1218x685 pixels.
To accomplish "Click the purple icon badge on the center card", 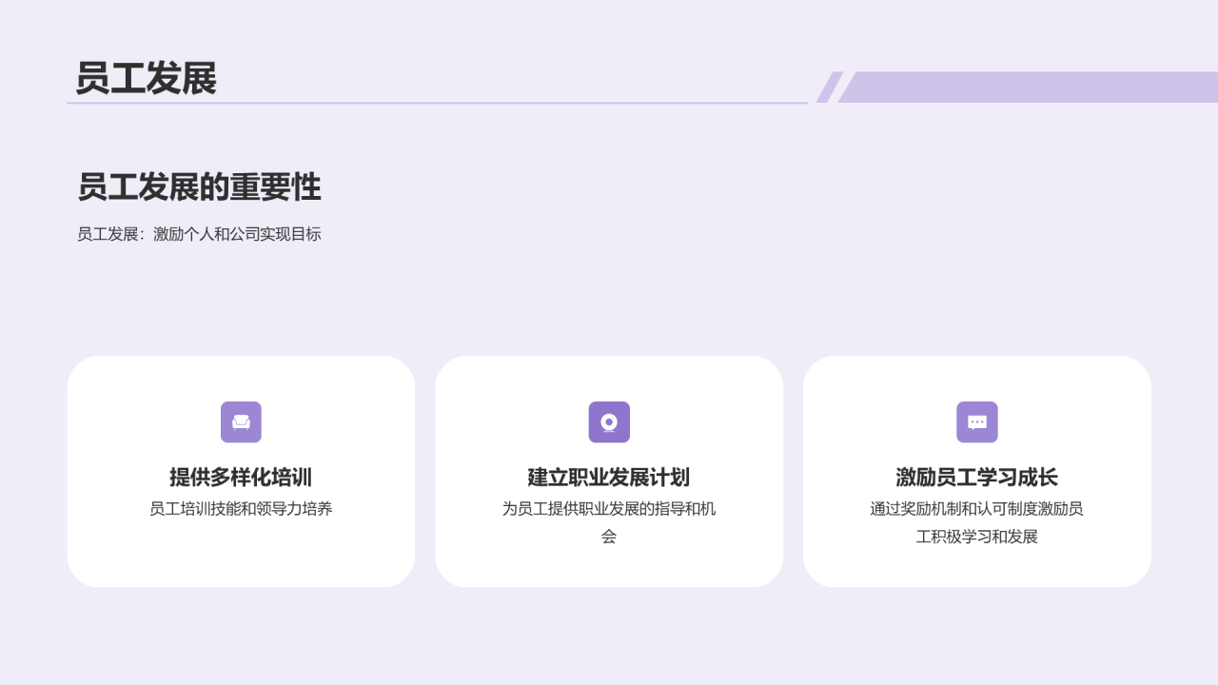I will click(609, 421).
